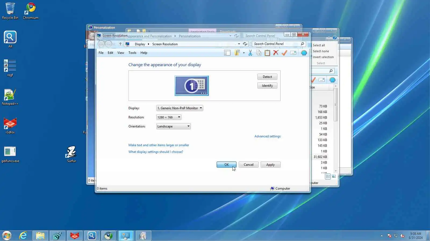Click the Cancel button
The height and width of the screenshot is (241, 430).
249,165
